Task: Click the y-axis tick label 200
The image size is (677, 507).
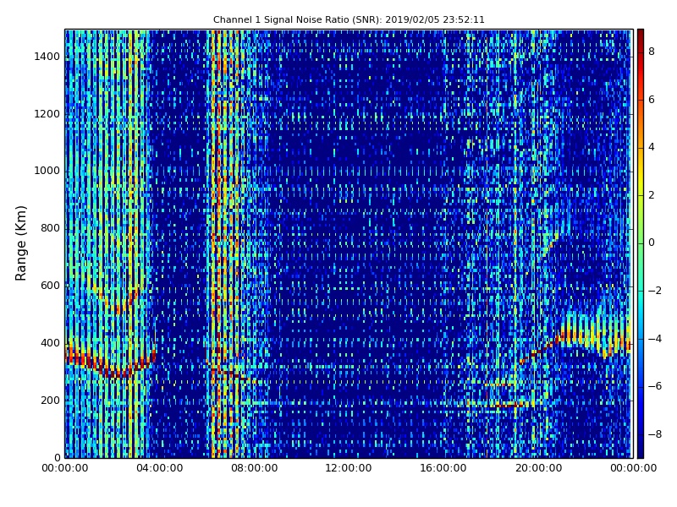Action: 50,401
